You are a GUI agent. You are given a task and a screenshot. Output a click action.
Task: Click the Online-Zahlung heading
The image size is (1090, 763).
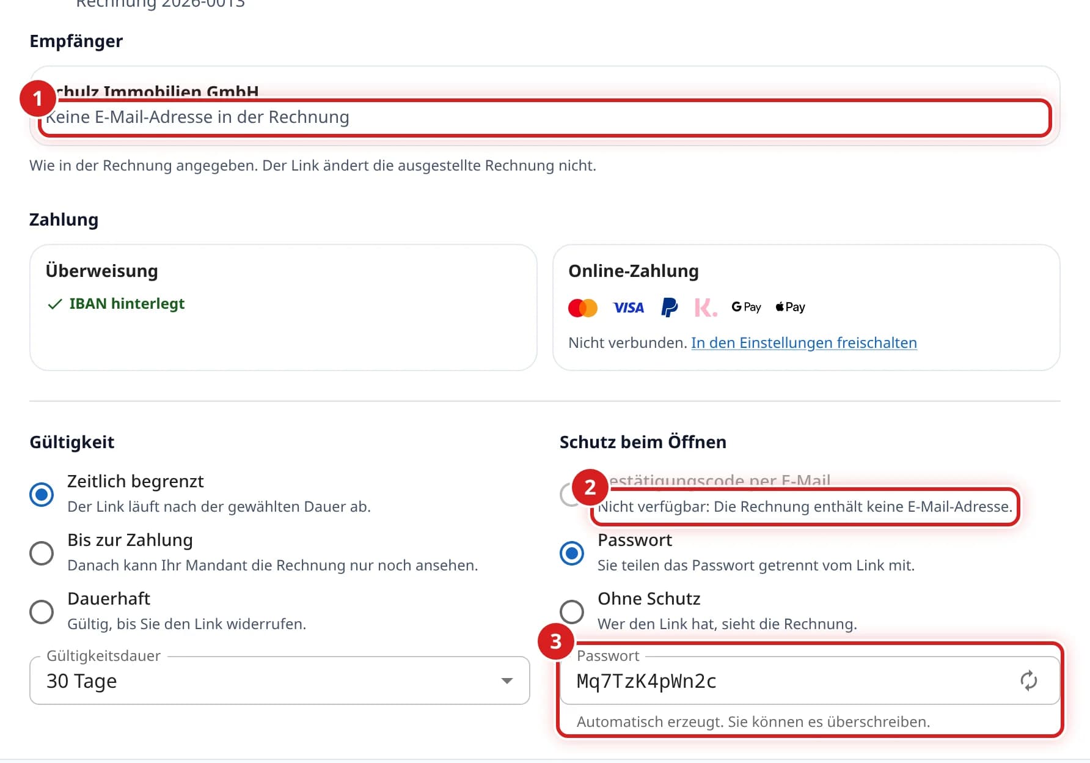tap(633, 271)
